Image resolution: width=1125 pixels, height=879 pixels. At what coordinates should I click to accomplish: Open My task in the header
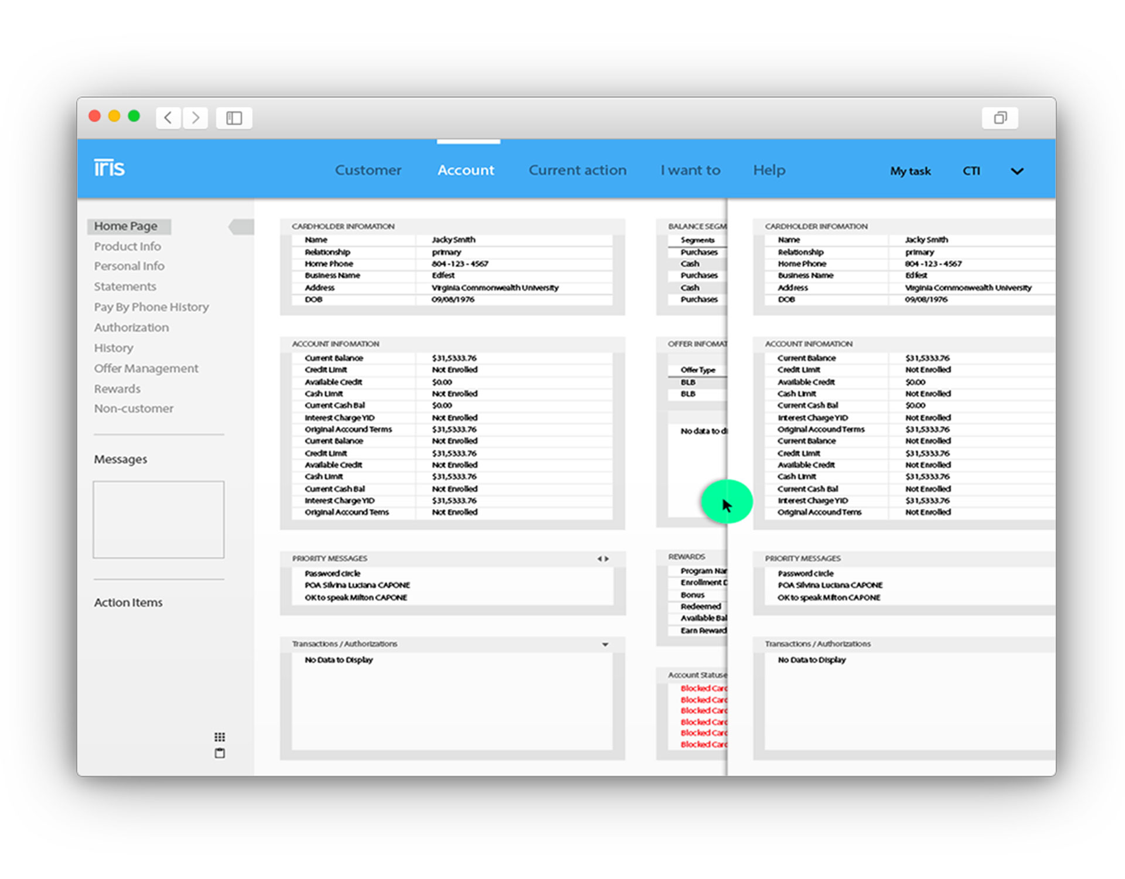[910, 171]
